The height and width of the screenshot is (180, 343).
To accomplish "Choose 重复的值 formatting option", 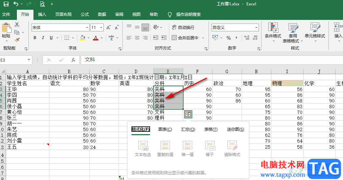I will (x=165, y=149).
